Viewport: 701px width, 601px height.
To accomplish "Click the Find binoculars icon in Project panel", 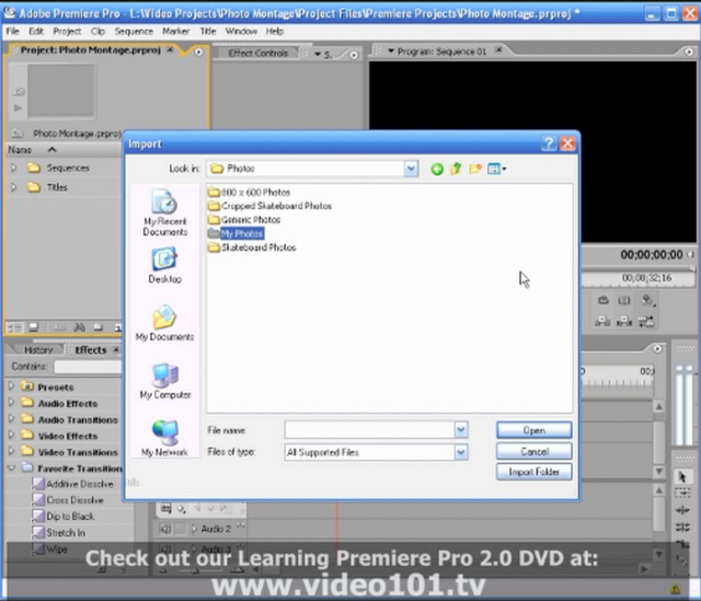I will click(79, 327).
